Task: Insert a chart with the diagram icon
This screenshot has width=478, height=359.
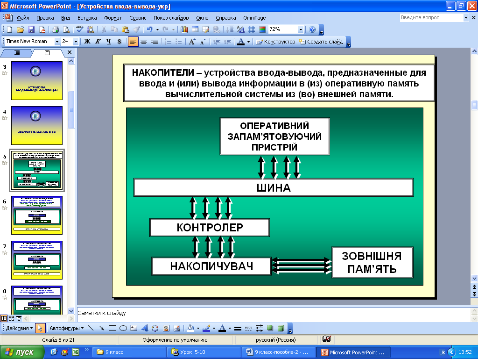Action: [184, 29]
